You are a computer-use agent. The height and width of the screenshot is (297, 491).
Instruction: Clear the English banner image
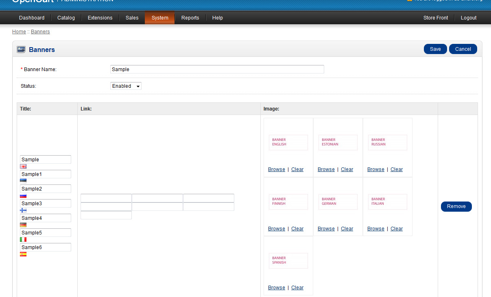(x=297, y=169)
